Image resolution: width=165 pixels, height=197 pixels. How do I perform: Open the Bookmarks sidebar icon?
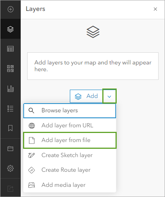click(11, 128)
